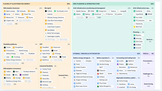Open the Storage, Trading & Optimisation header
The image size is (162, 91).
107,54
